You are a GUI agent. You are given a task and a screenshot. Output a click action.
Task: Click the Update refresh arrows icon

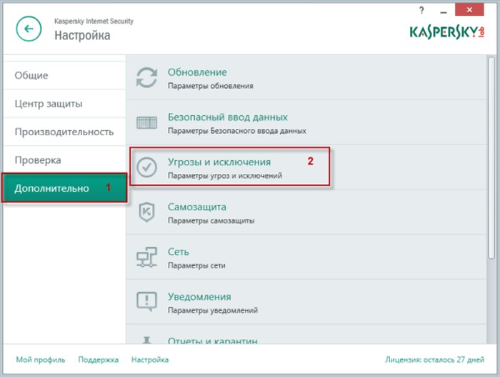(146, 78)
